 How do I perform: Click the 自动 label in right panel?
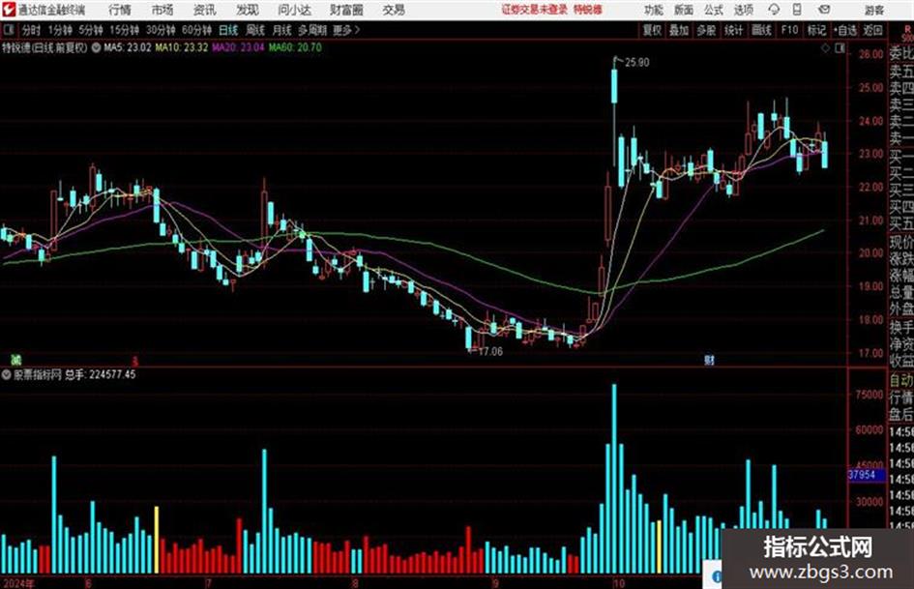(x=901, y=381)
